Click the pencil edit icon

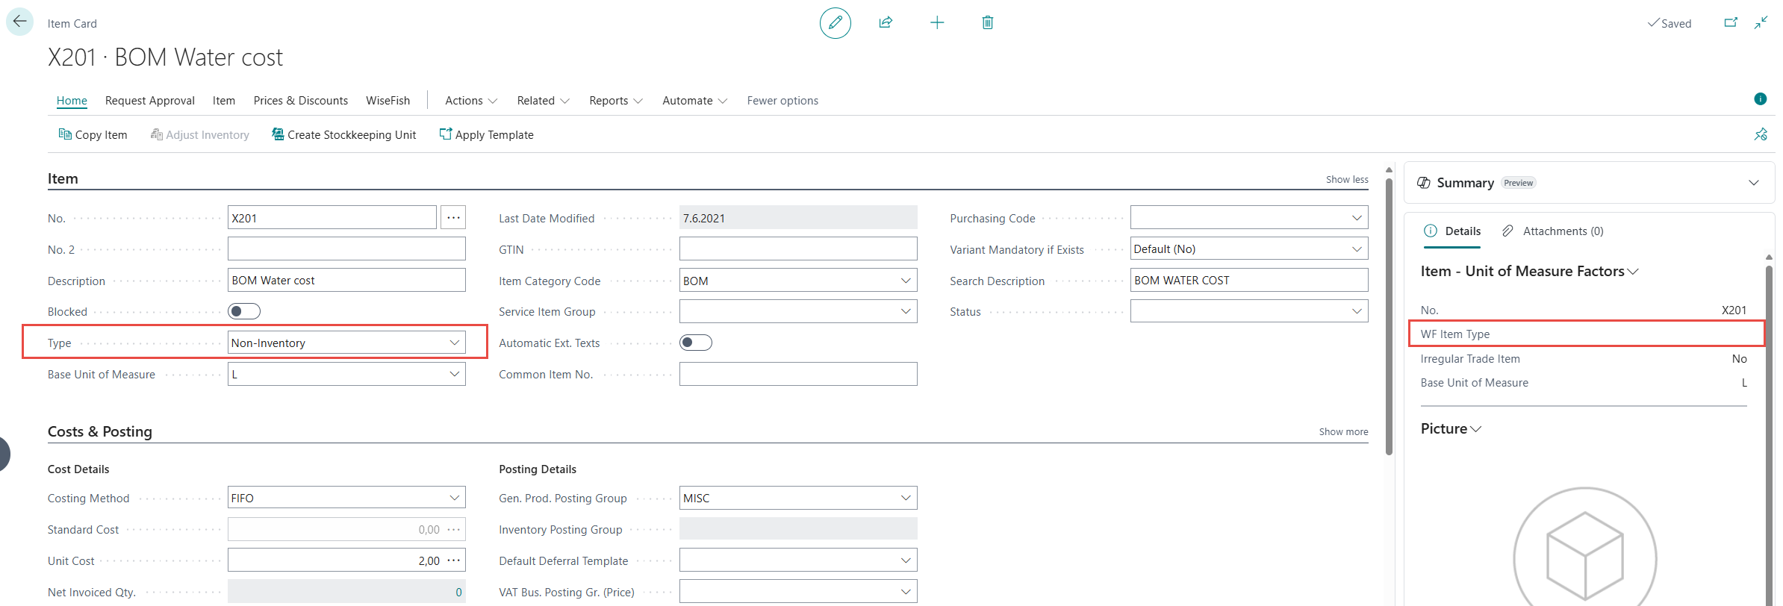click(x=835, y=23)
